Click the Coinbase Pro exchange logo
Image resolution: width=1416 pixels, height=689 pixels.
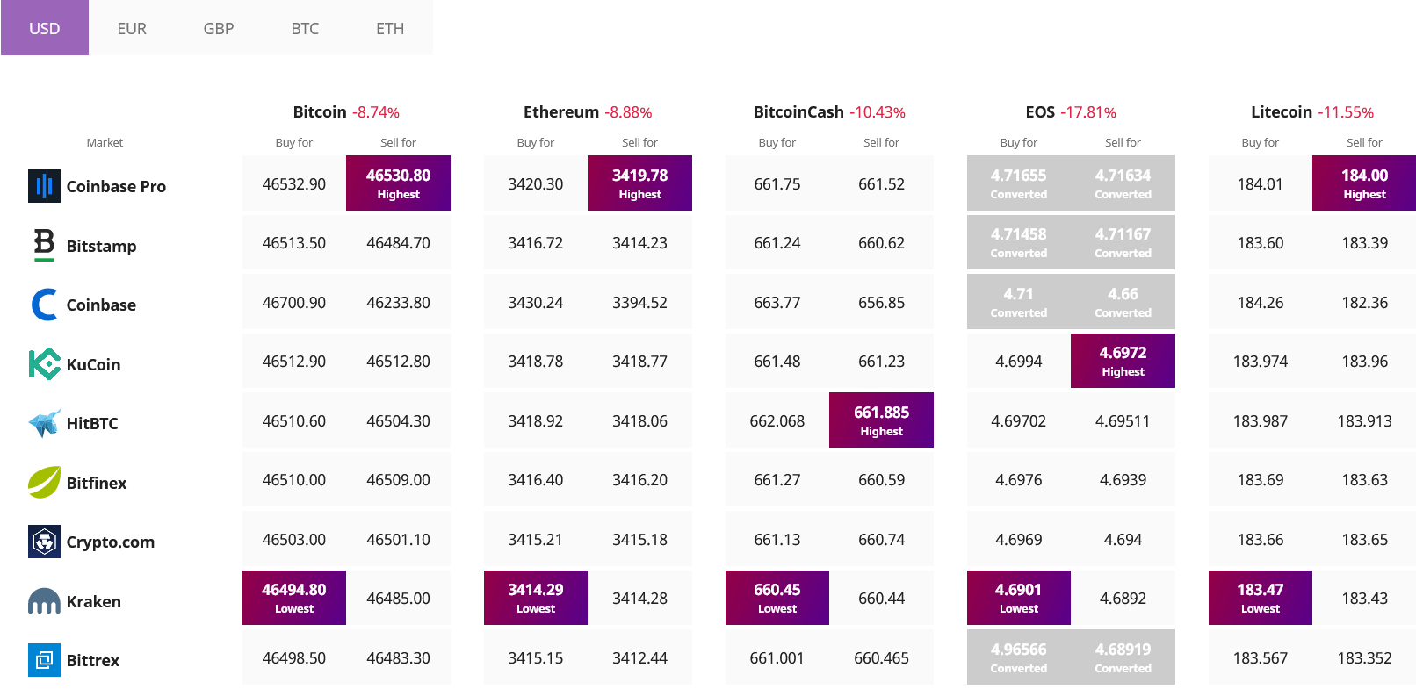(x=44, y=186)
